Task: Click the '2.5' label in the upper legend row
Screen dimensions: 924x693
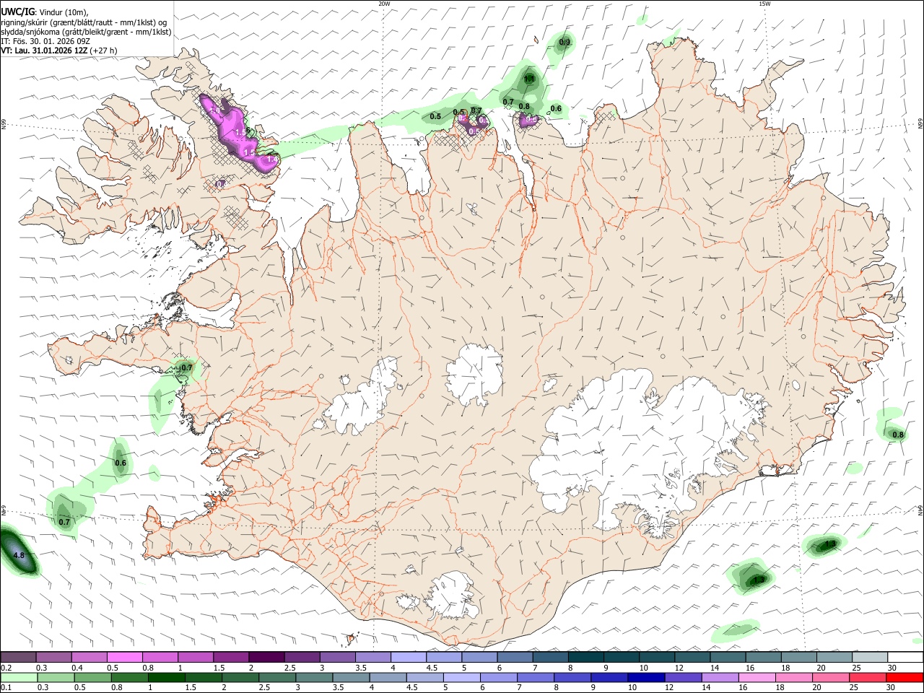Action: point(290,668)
